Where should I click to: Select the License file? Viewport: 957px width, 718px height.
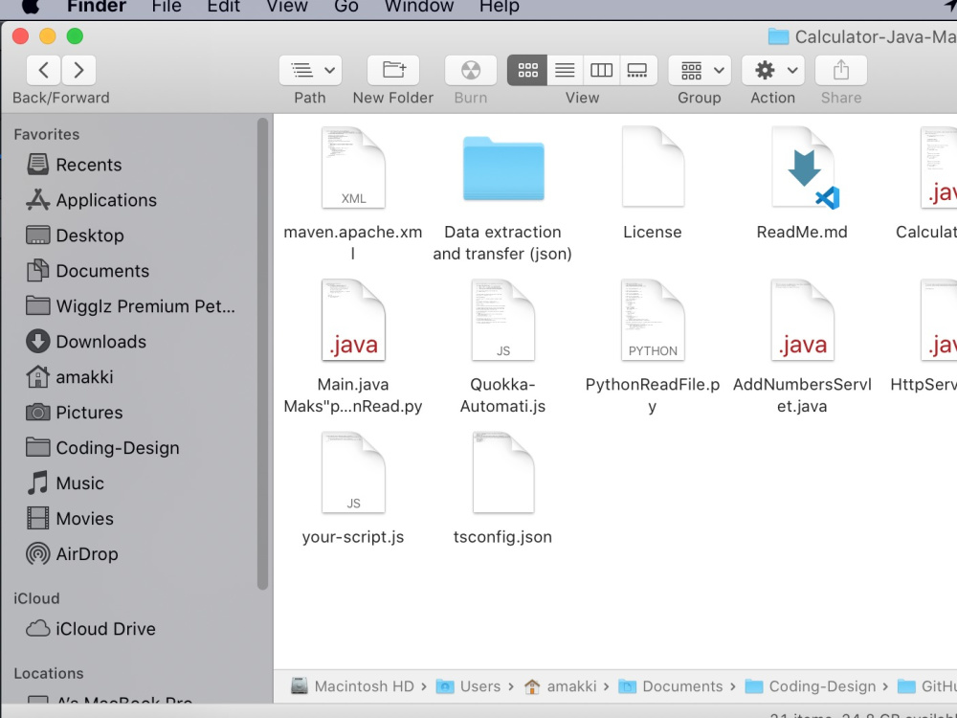(x=653, y=167)
